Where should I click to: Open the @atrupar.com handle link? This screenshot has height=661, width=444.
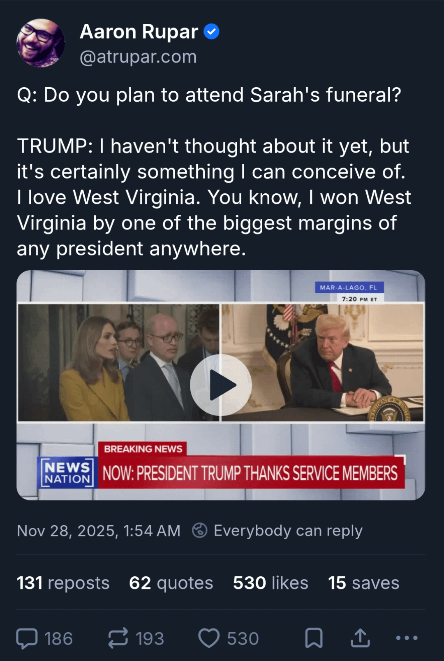click(x=138, y=57)
